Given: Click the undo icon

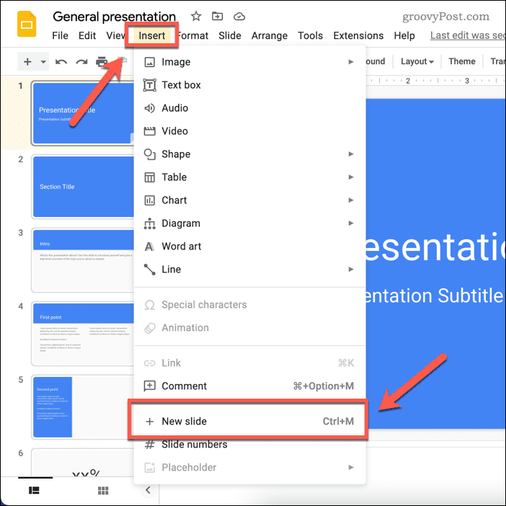Looking at the screenshot, I should (61, 61).
